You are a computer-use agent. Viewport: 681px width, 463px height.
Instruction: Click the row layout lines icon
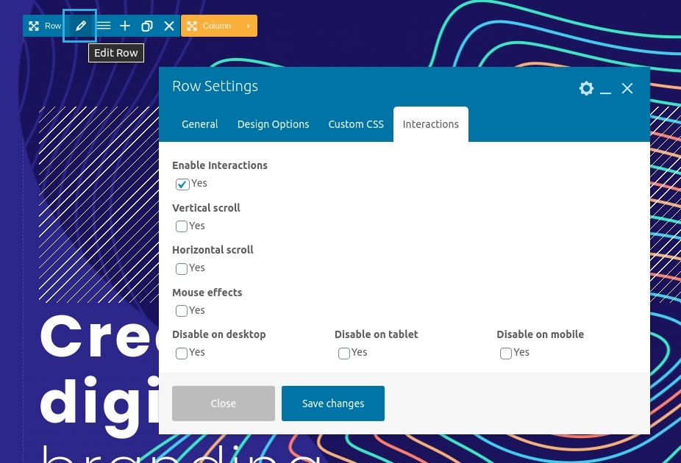coord(104,26)
